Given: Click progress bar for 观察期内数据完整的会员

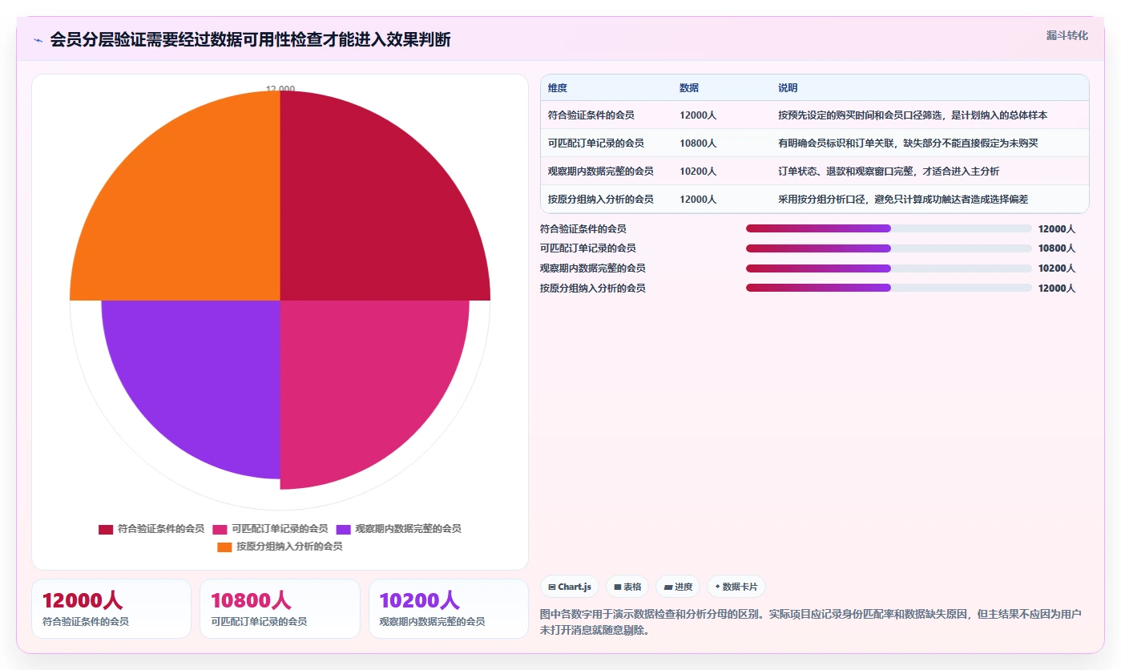Looking at the screenshot, I should [x=889, y=268].
